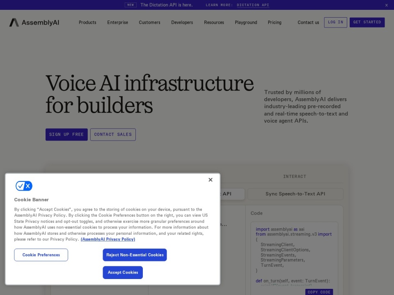Open the Products menu
Viewport: 394px width, 295px height.
point(87,22)
